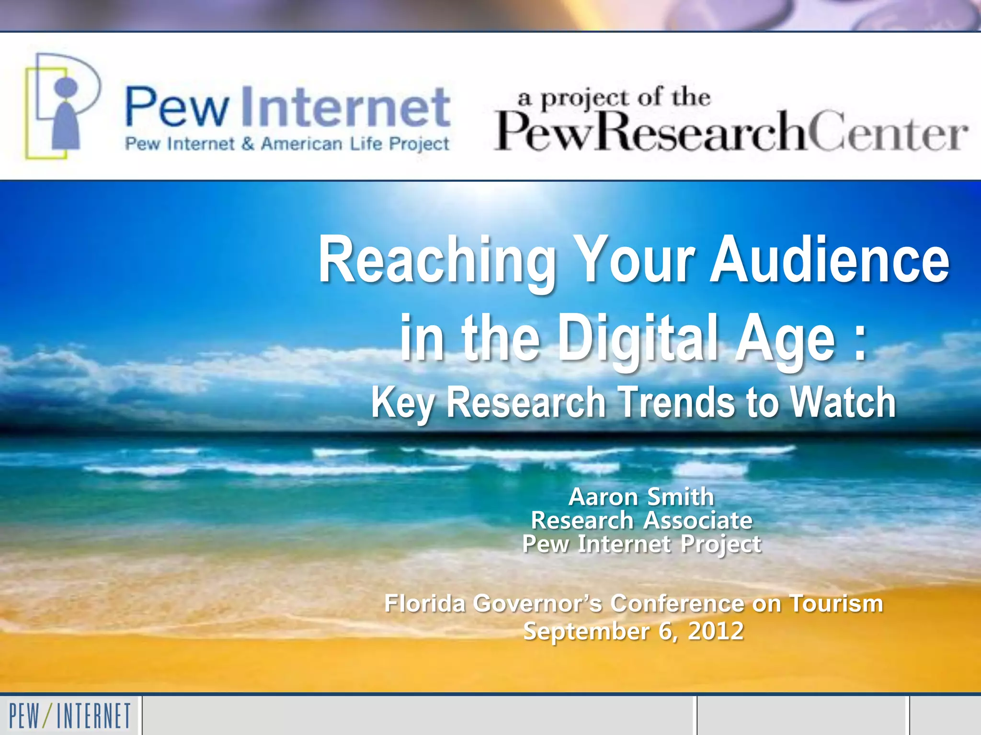Select subtitle 'Key Research Trends to Watch'

[633, 403]
